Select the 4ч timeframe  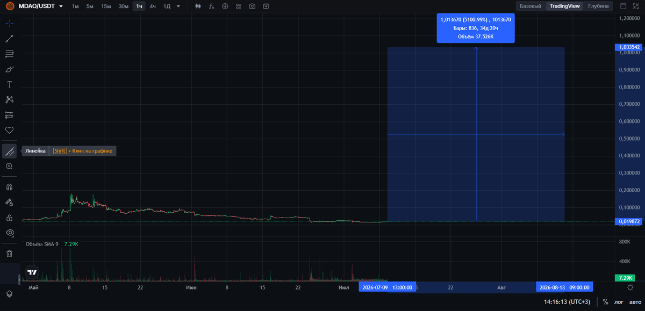tap(153, 6)
